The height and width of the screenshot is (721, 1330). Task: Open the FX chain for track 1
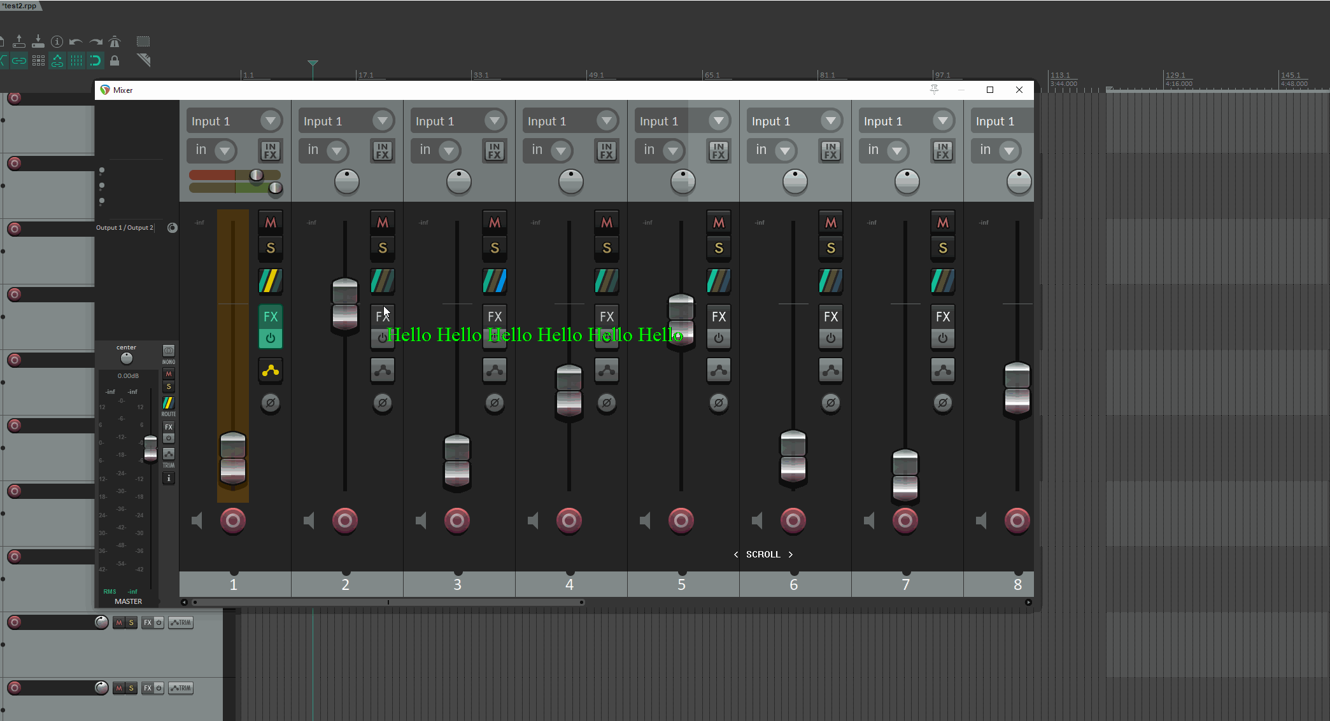[x=271, y=316]
